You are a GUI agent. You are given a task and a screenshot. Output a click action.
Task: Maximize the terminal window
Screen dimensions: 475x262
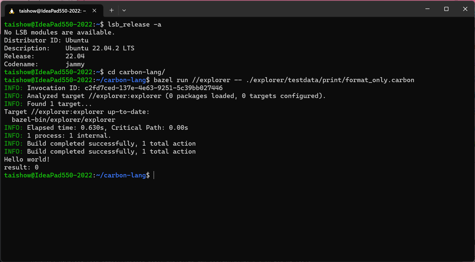click(x=446, y=9)
